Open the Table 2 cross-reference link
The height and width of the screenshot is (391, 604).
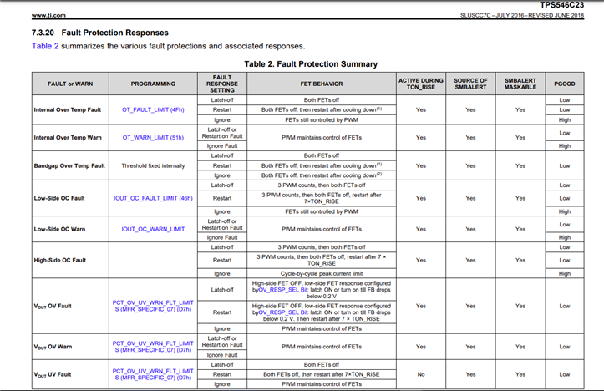(x=45, y=46)
